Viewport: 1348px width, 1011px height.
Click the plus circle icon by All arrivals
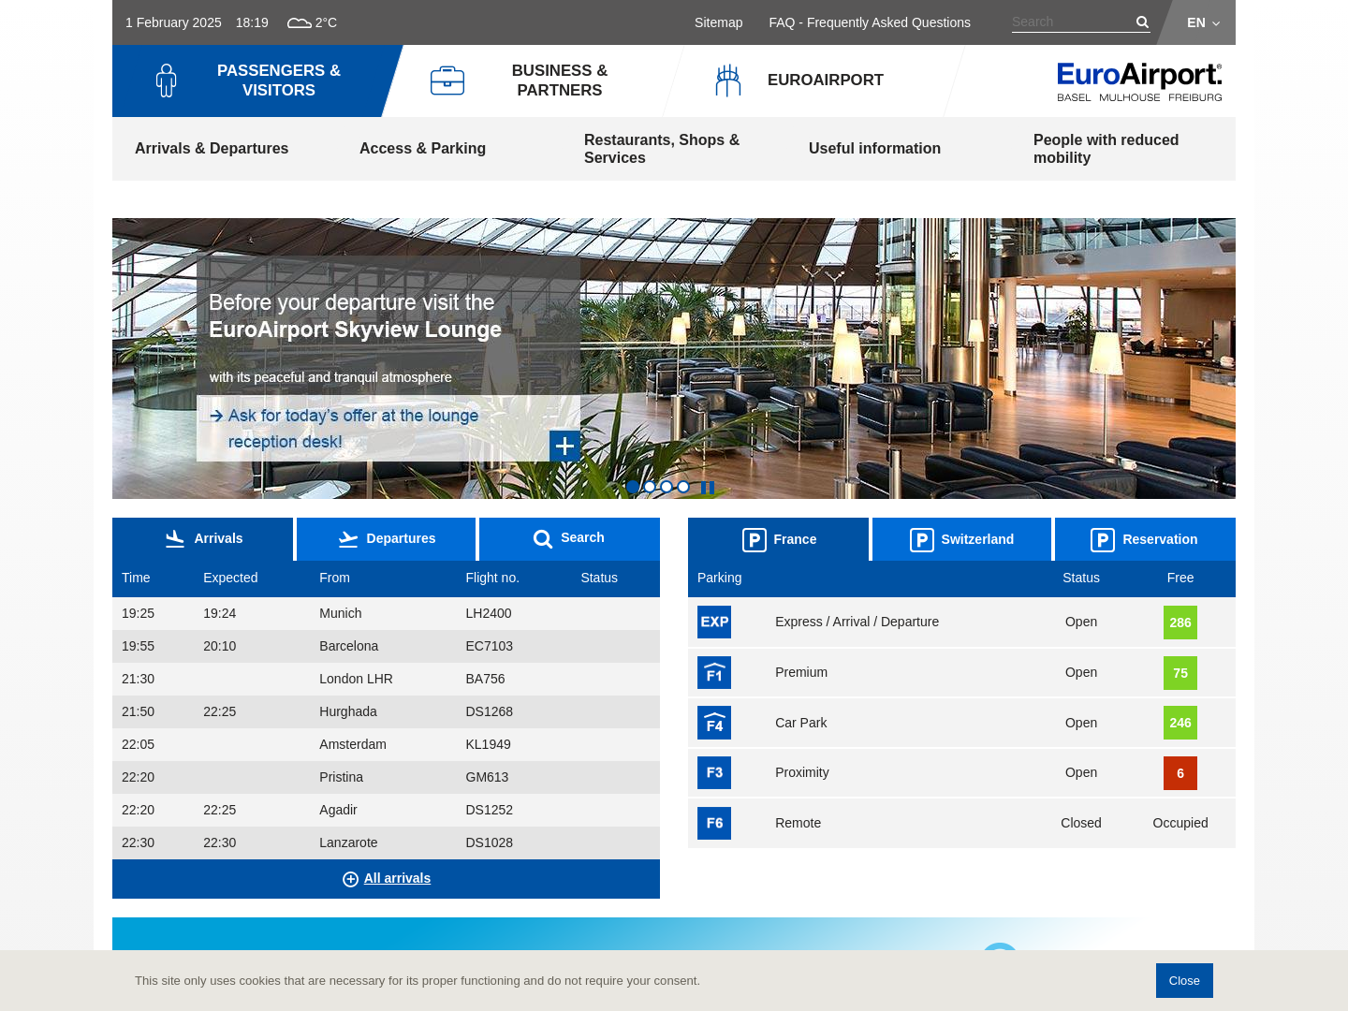click(x=350, y=879)
